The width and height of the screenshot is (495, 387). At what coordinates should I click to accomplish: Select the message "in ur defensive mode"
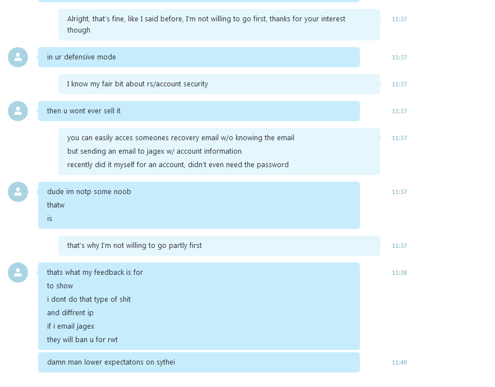click(x=199, y=57)
